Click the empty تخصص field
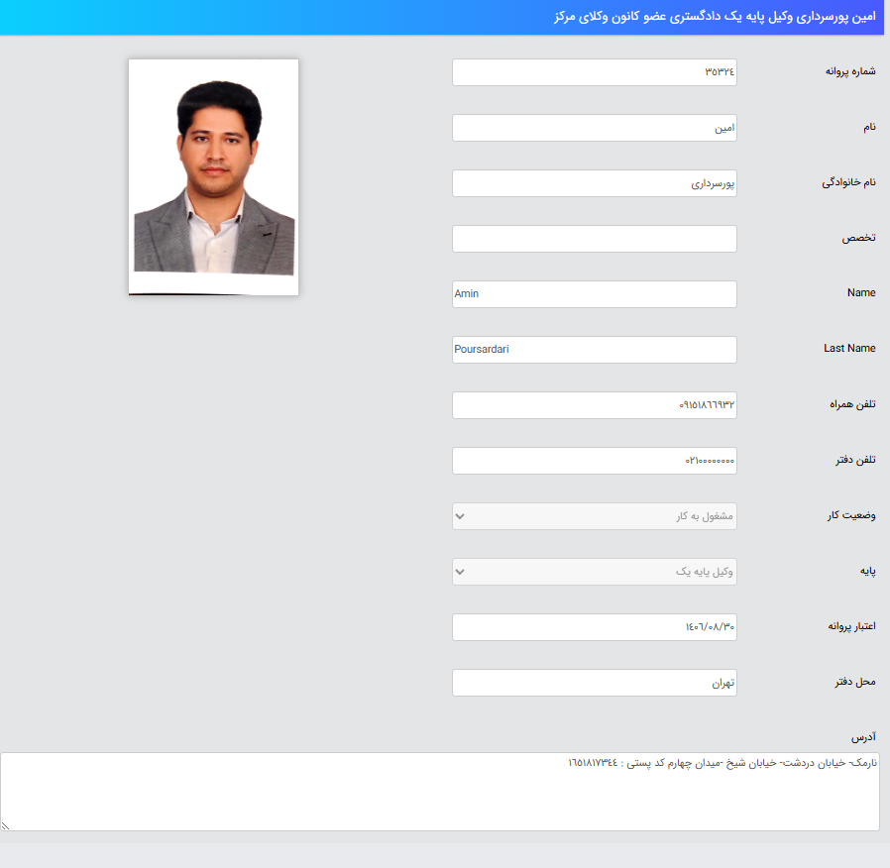This screenshot has height=868, width=890. click(x=594, y=239)
